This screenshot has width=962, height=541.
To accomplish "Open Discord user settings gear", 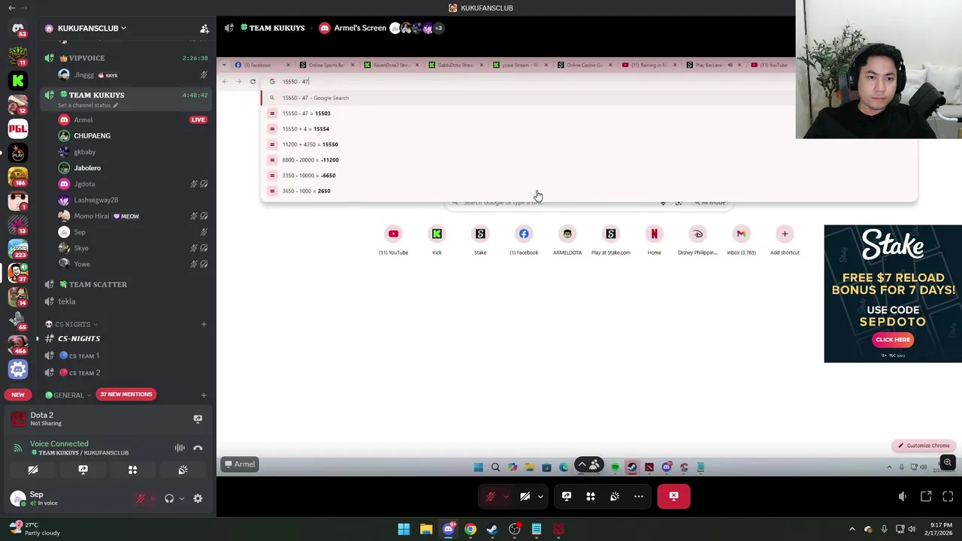I will pyautogui.click(x=198, y=498).
